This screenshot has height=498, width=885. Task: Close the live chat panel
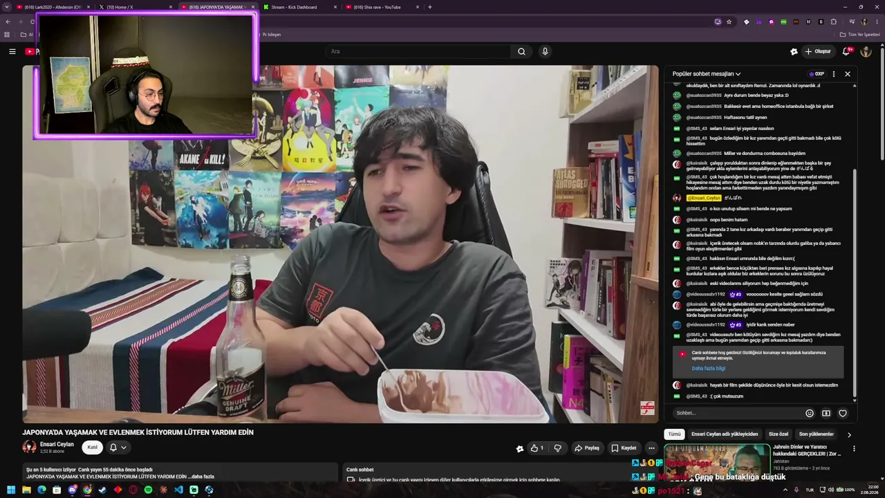pyautogui.click(x=848, y=74)
